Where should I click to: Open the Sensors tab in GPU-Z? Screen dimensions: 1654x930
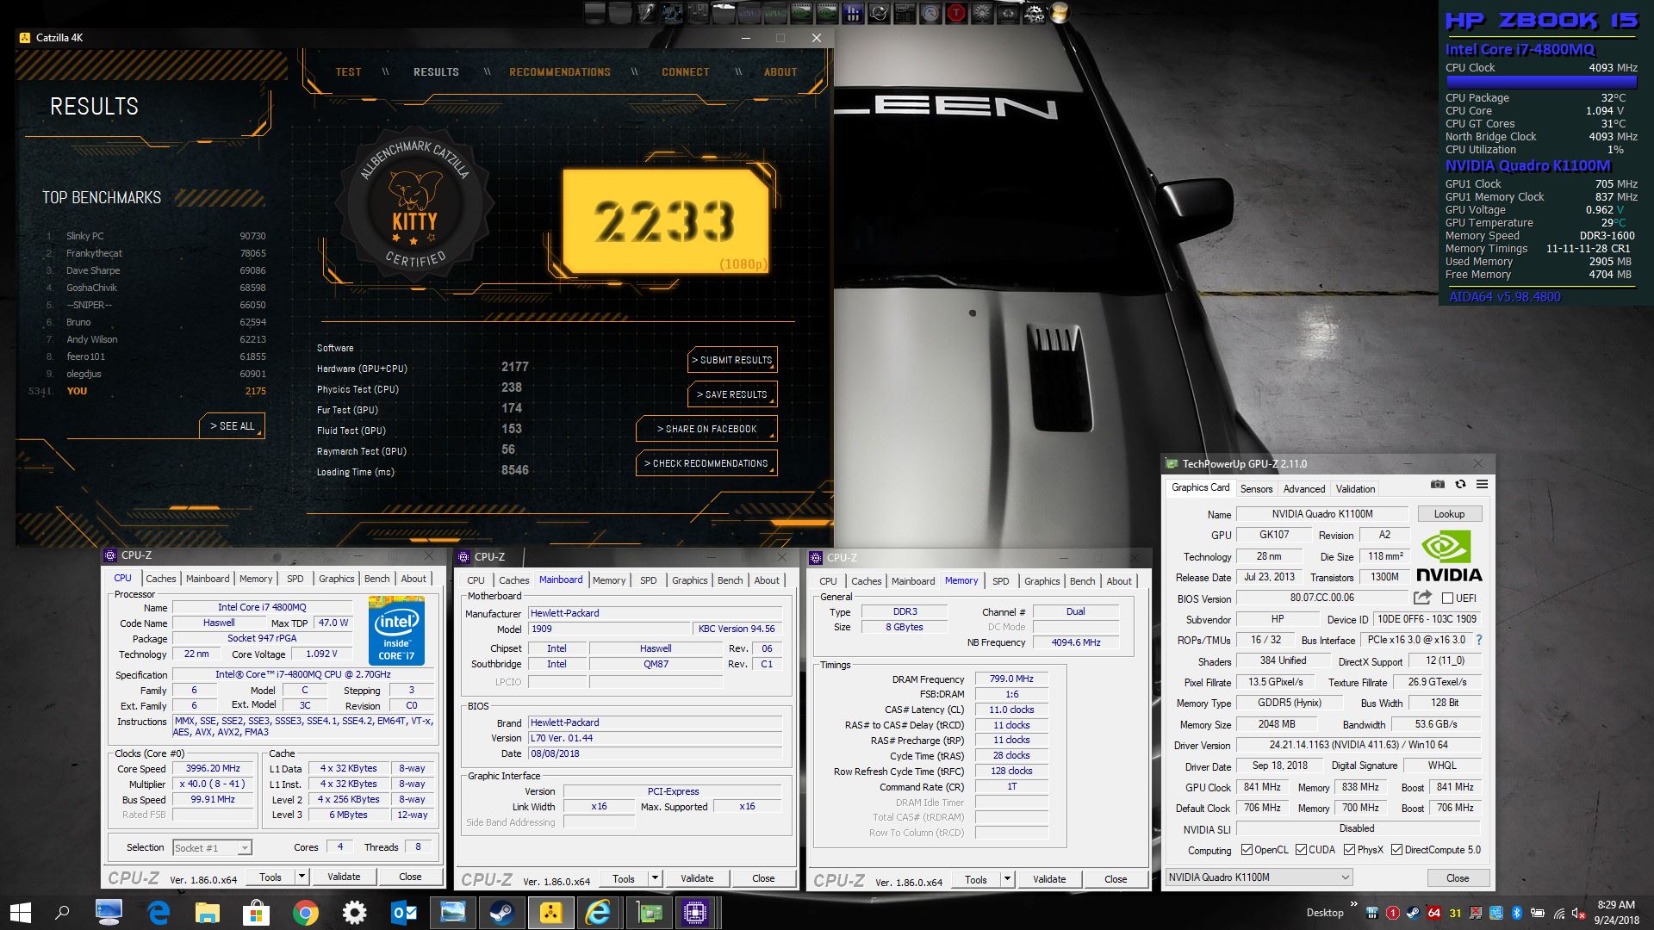1256,488
